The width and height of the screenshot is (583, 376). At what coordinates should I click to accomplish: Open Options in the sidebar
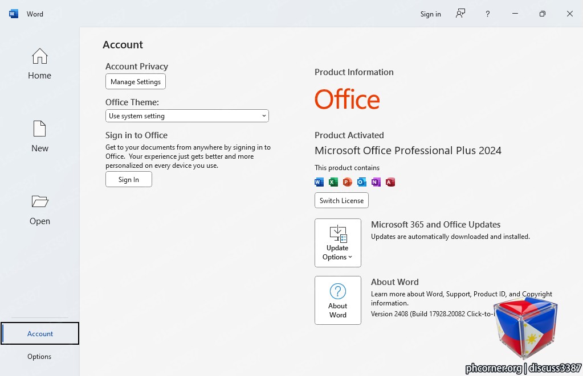(x=39, y=356)
